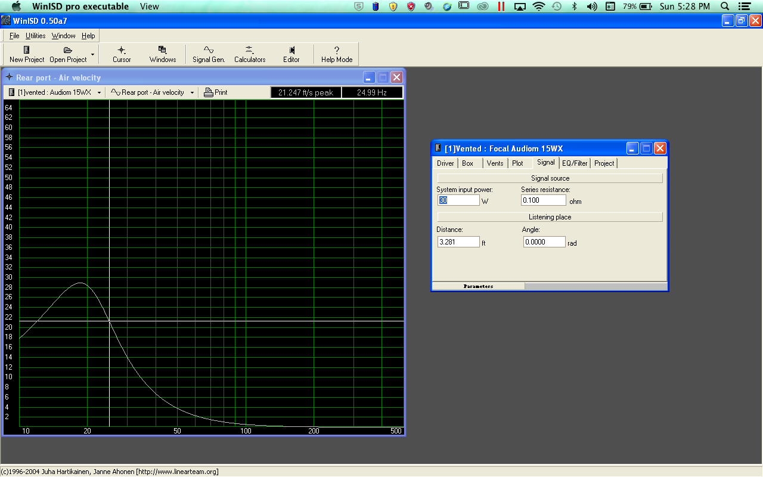Switch to the Box tab
This screenshot has height=477, width=763.
(468, 163)
